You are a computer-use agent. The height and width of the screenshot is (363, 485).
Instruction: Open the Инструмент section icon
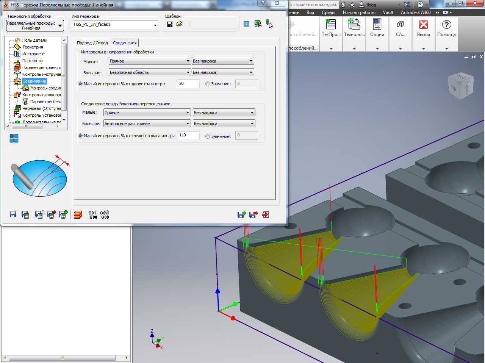pyautogui.click(x=17, y=54)
